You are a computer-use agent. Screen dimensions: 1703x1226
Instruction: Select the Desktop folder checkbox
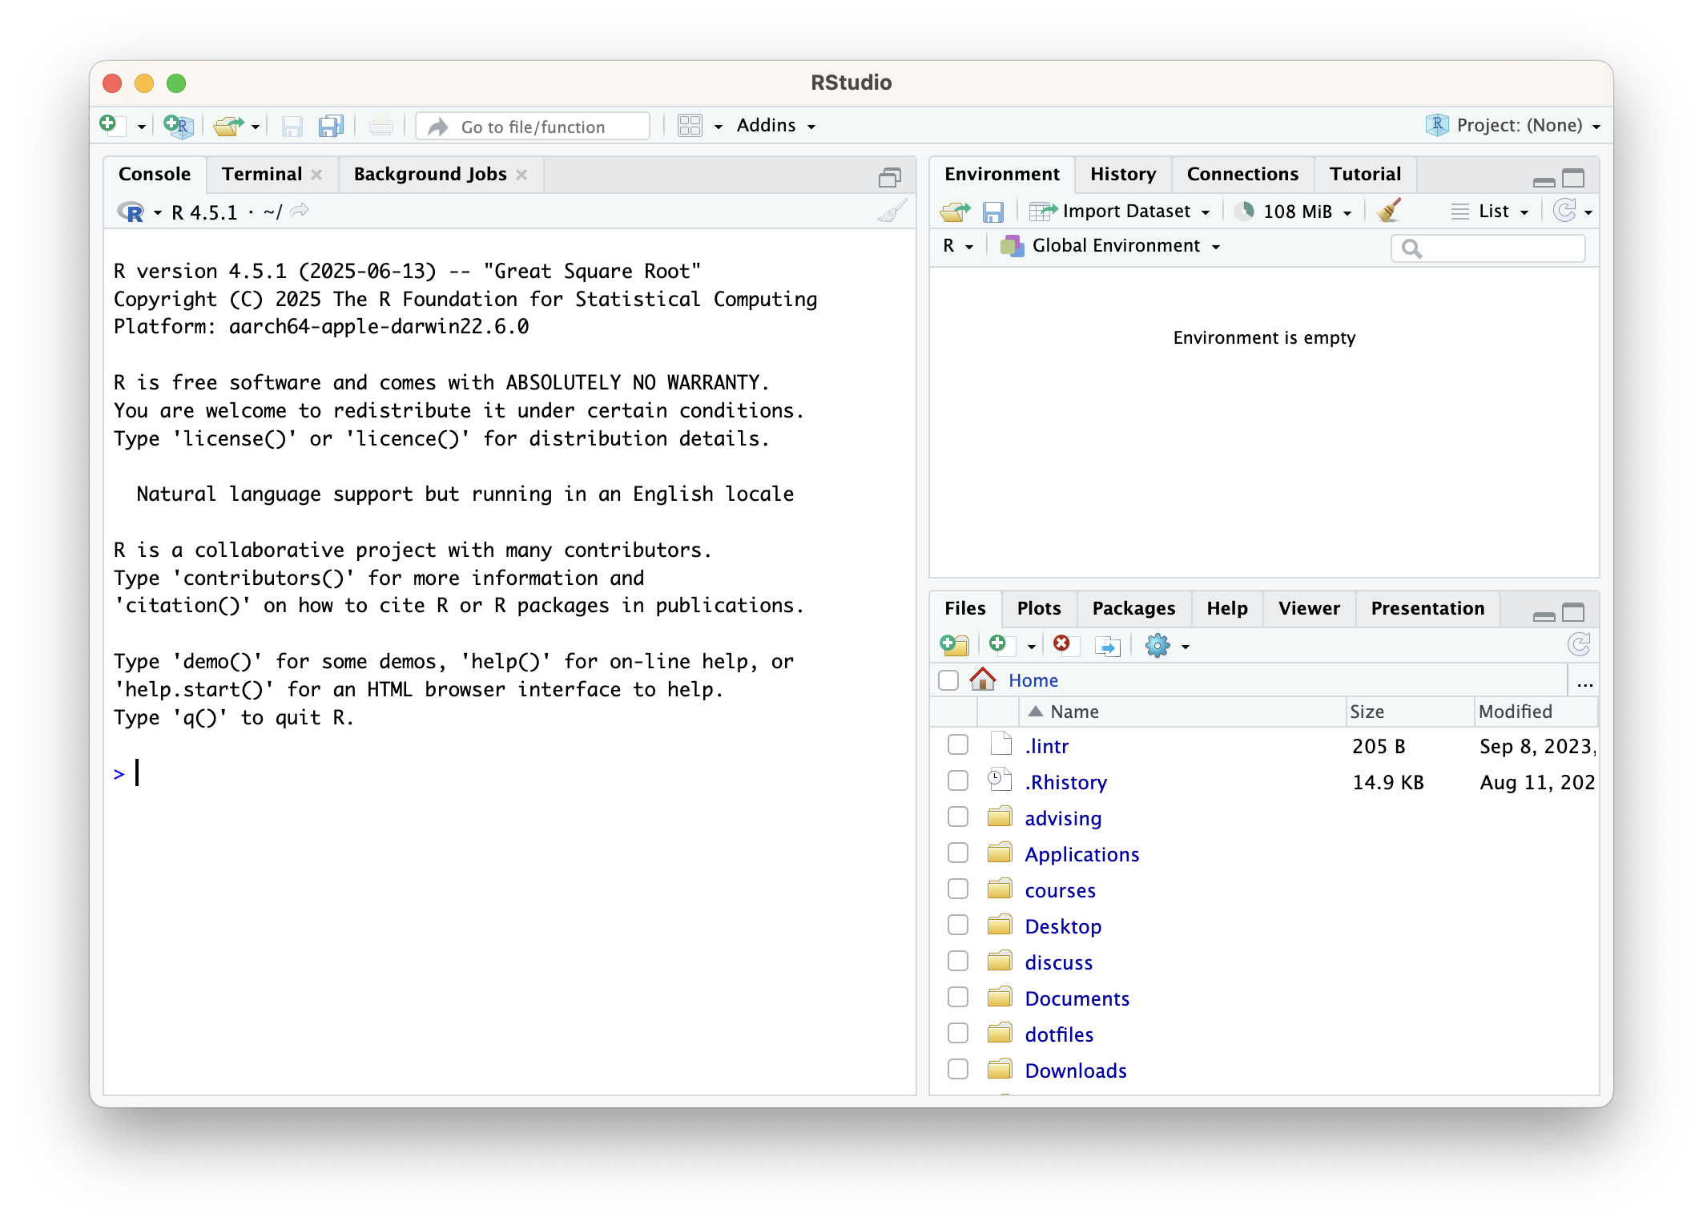coord(957,926)
